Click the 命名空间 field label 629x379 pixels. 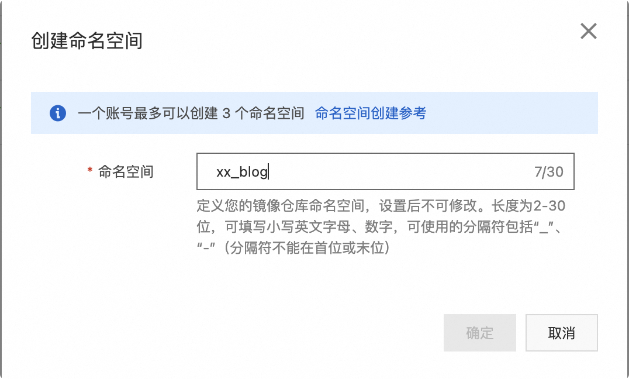click(126, 171)
